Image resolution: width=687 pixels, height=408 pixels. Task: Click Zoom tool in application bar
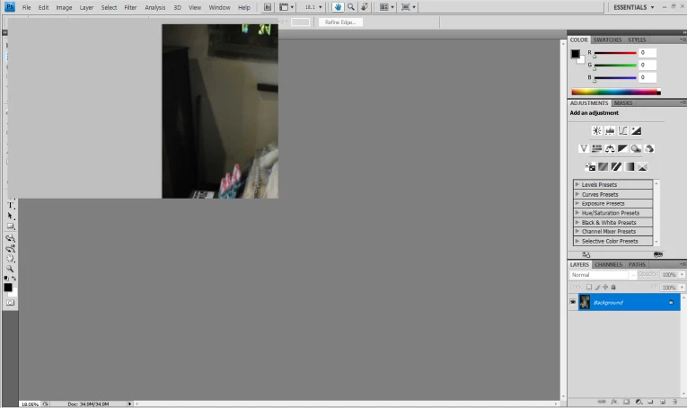(350, 7)
